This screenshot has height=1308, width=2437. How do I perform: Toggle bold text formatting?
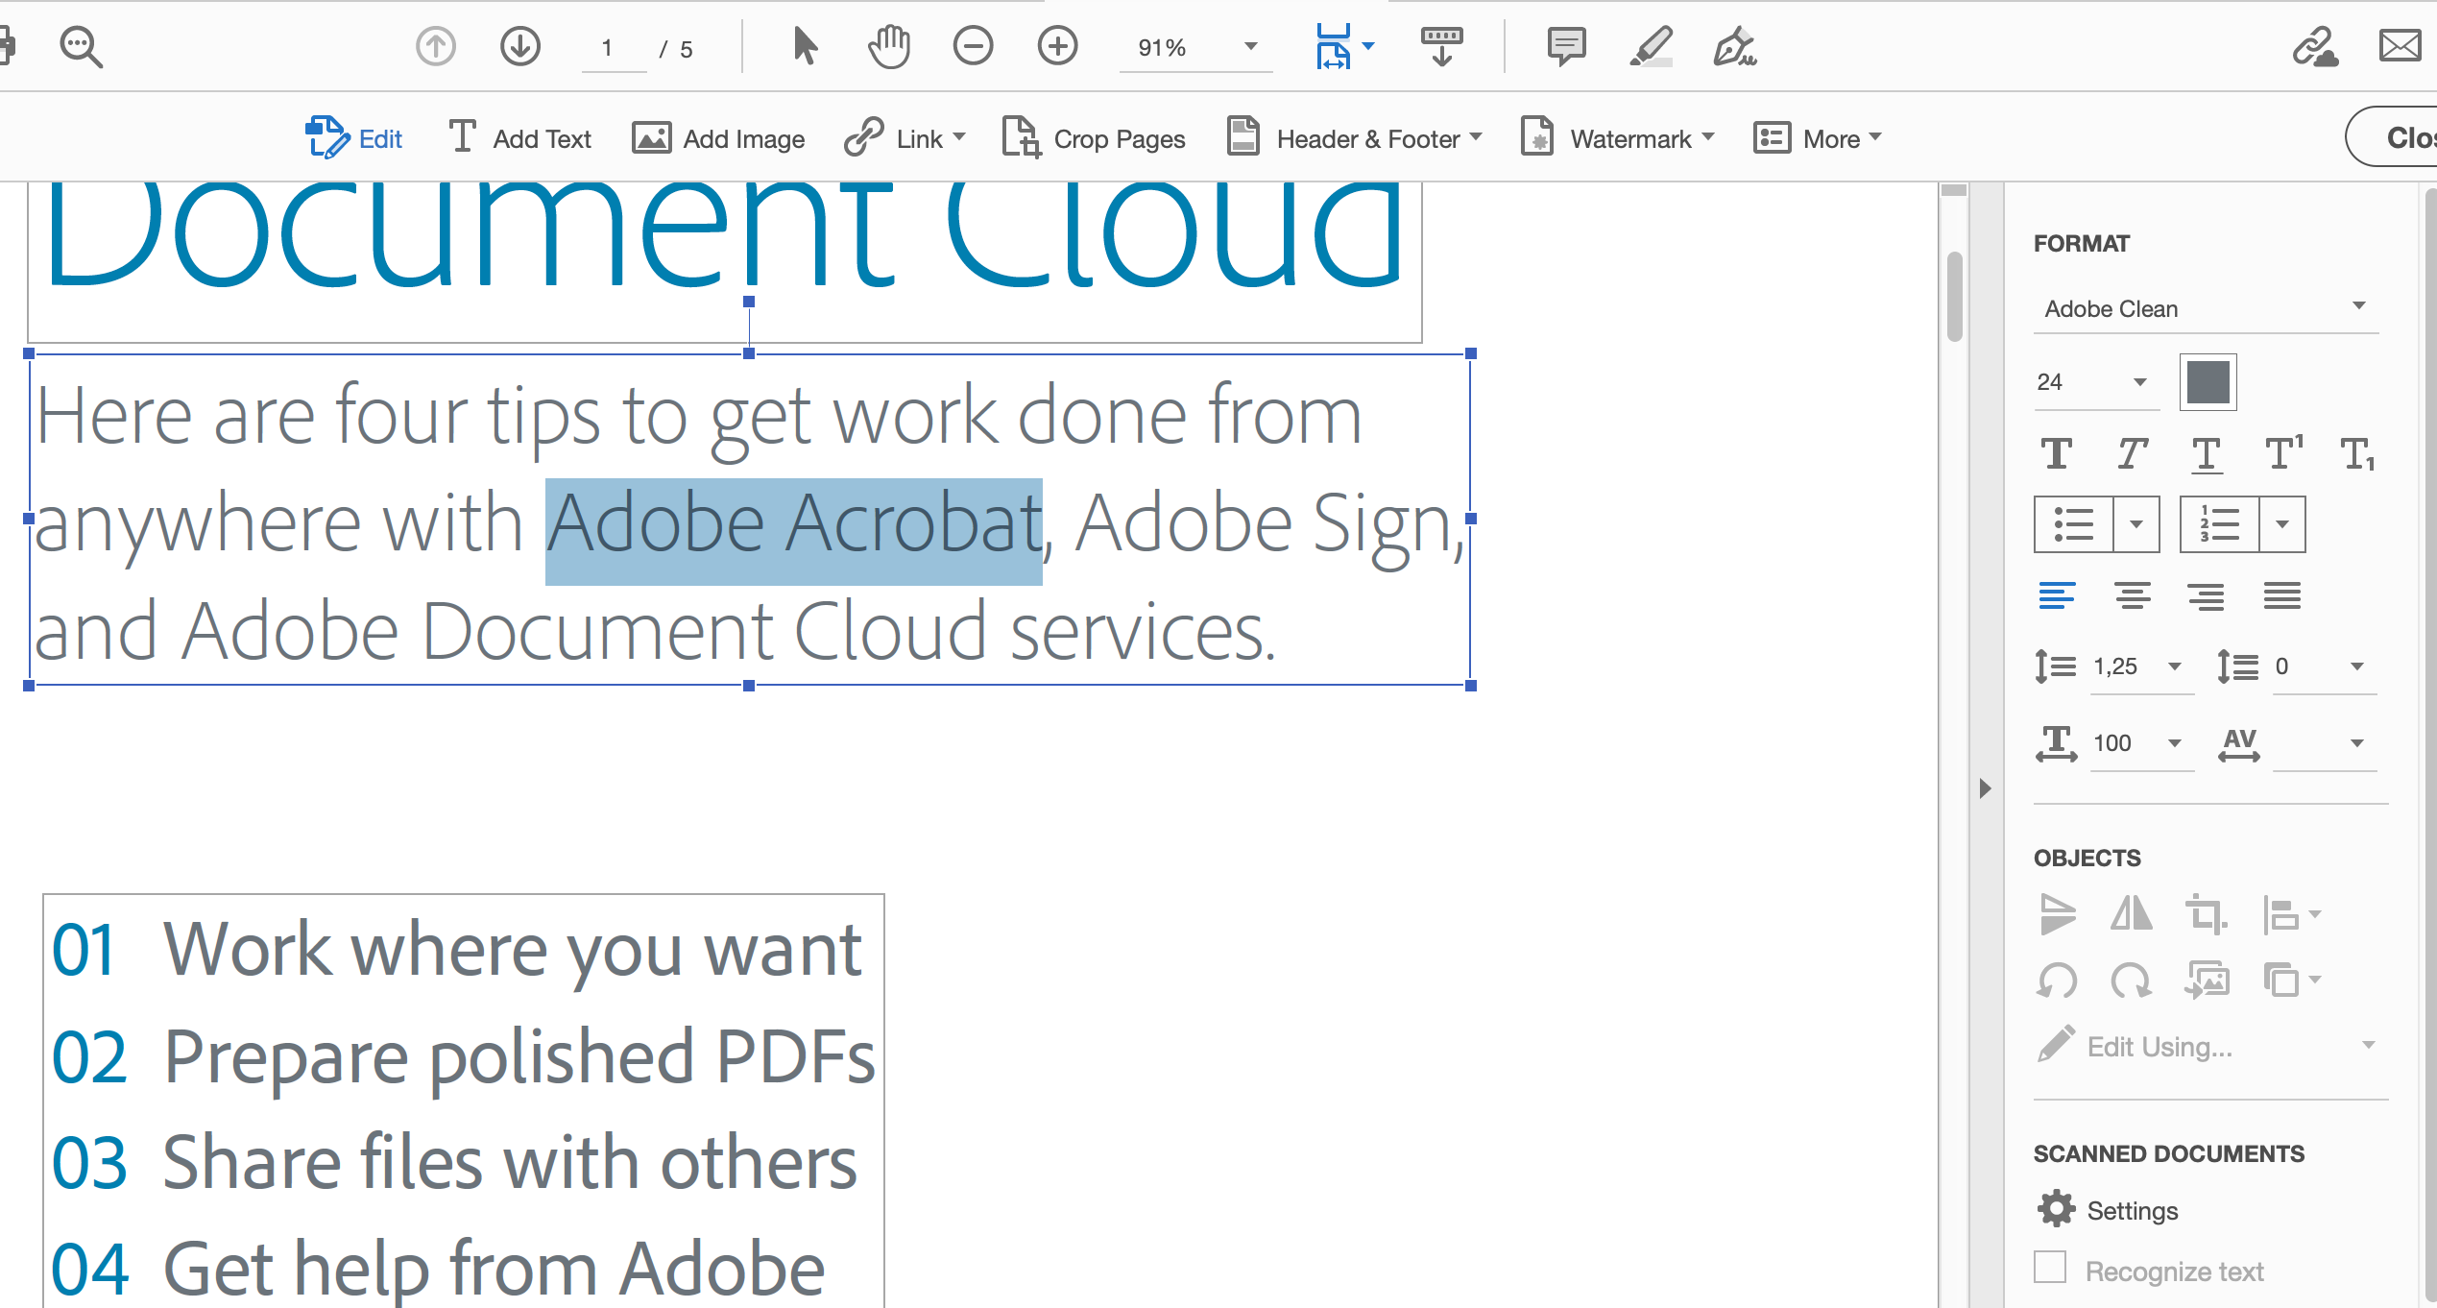2056,453
